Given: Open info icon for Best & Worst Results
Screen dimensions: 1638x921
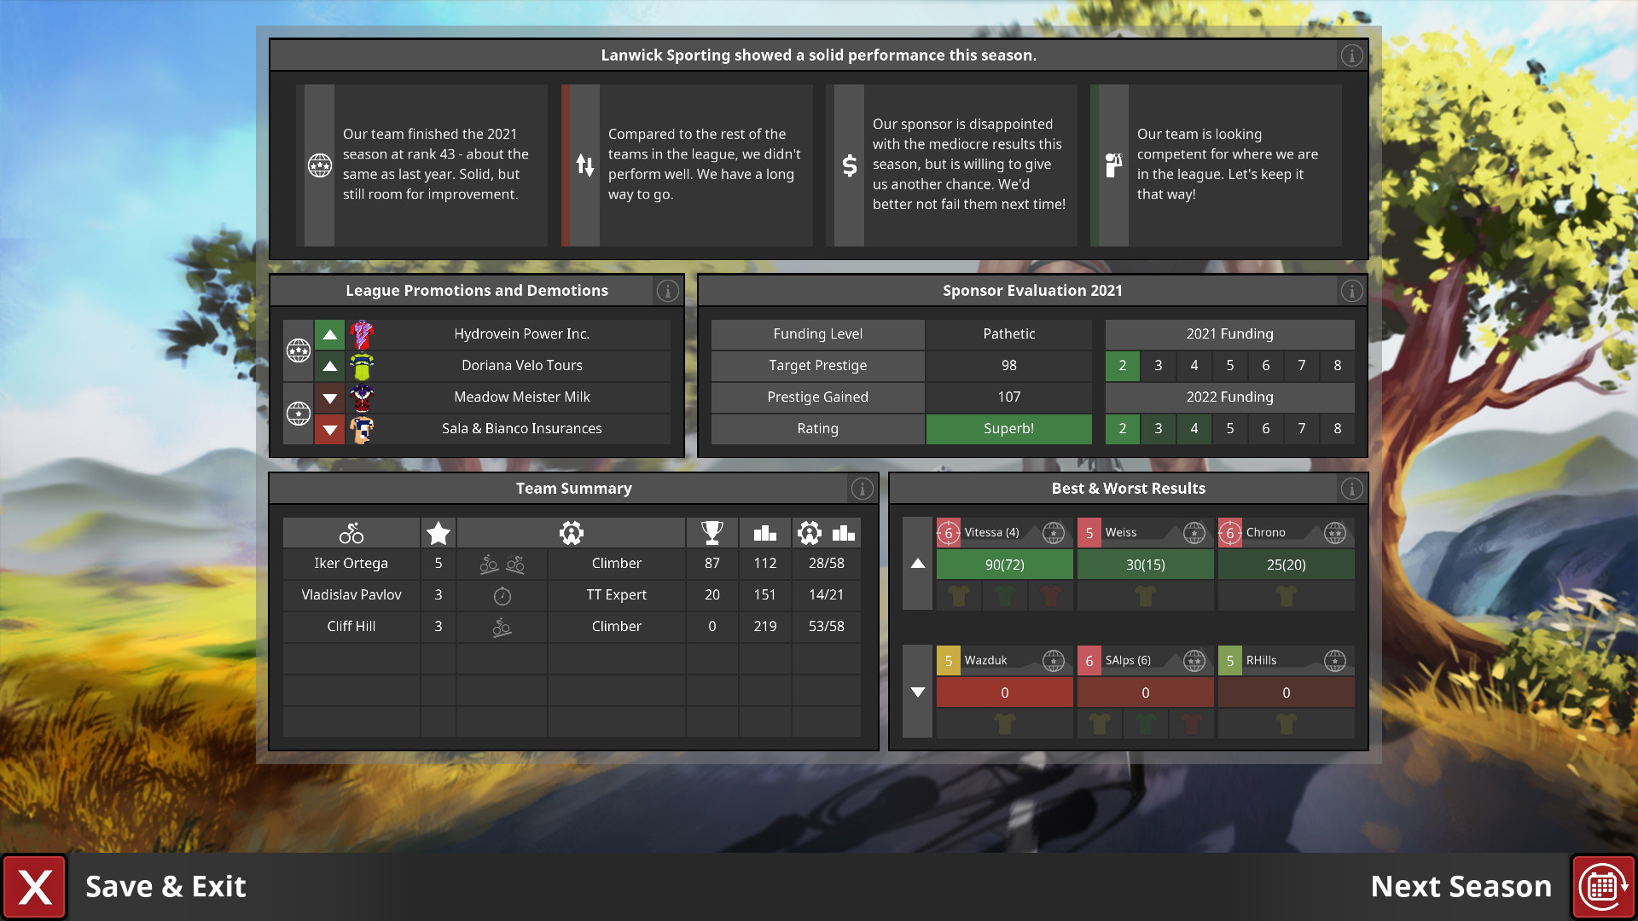Looking at the screenshot, I should [1351, 489].
